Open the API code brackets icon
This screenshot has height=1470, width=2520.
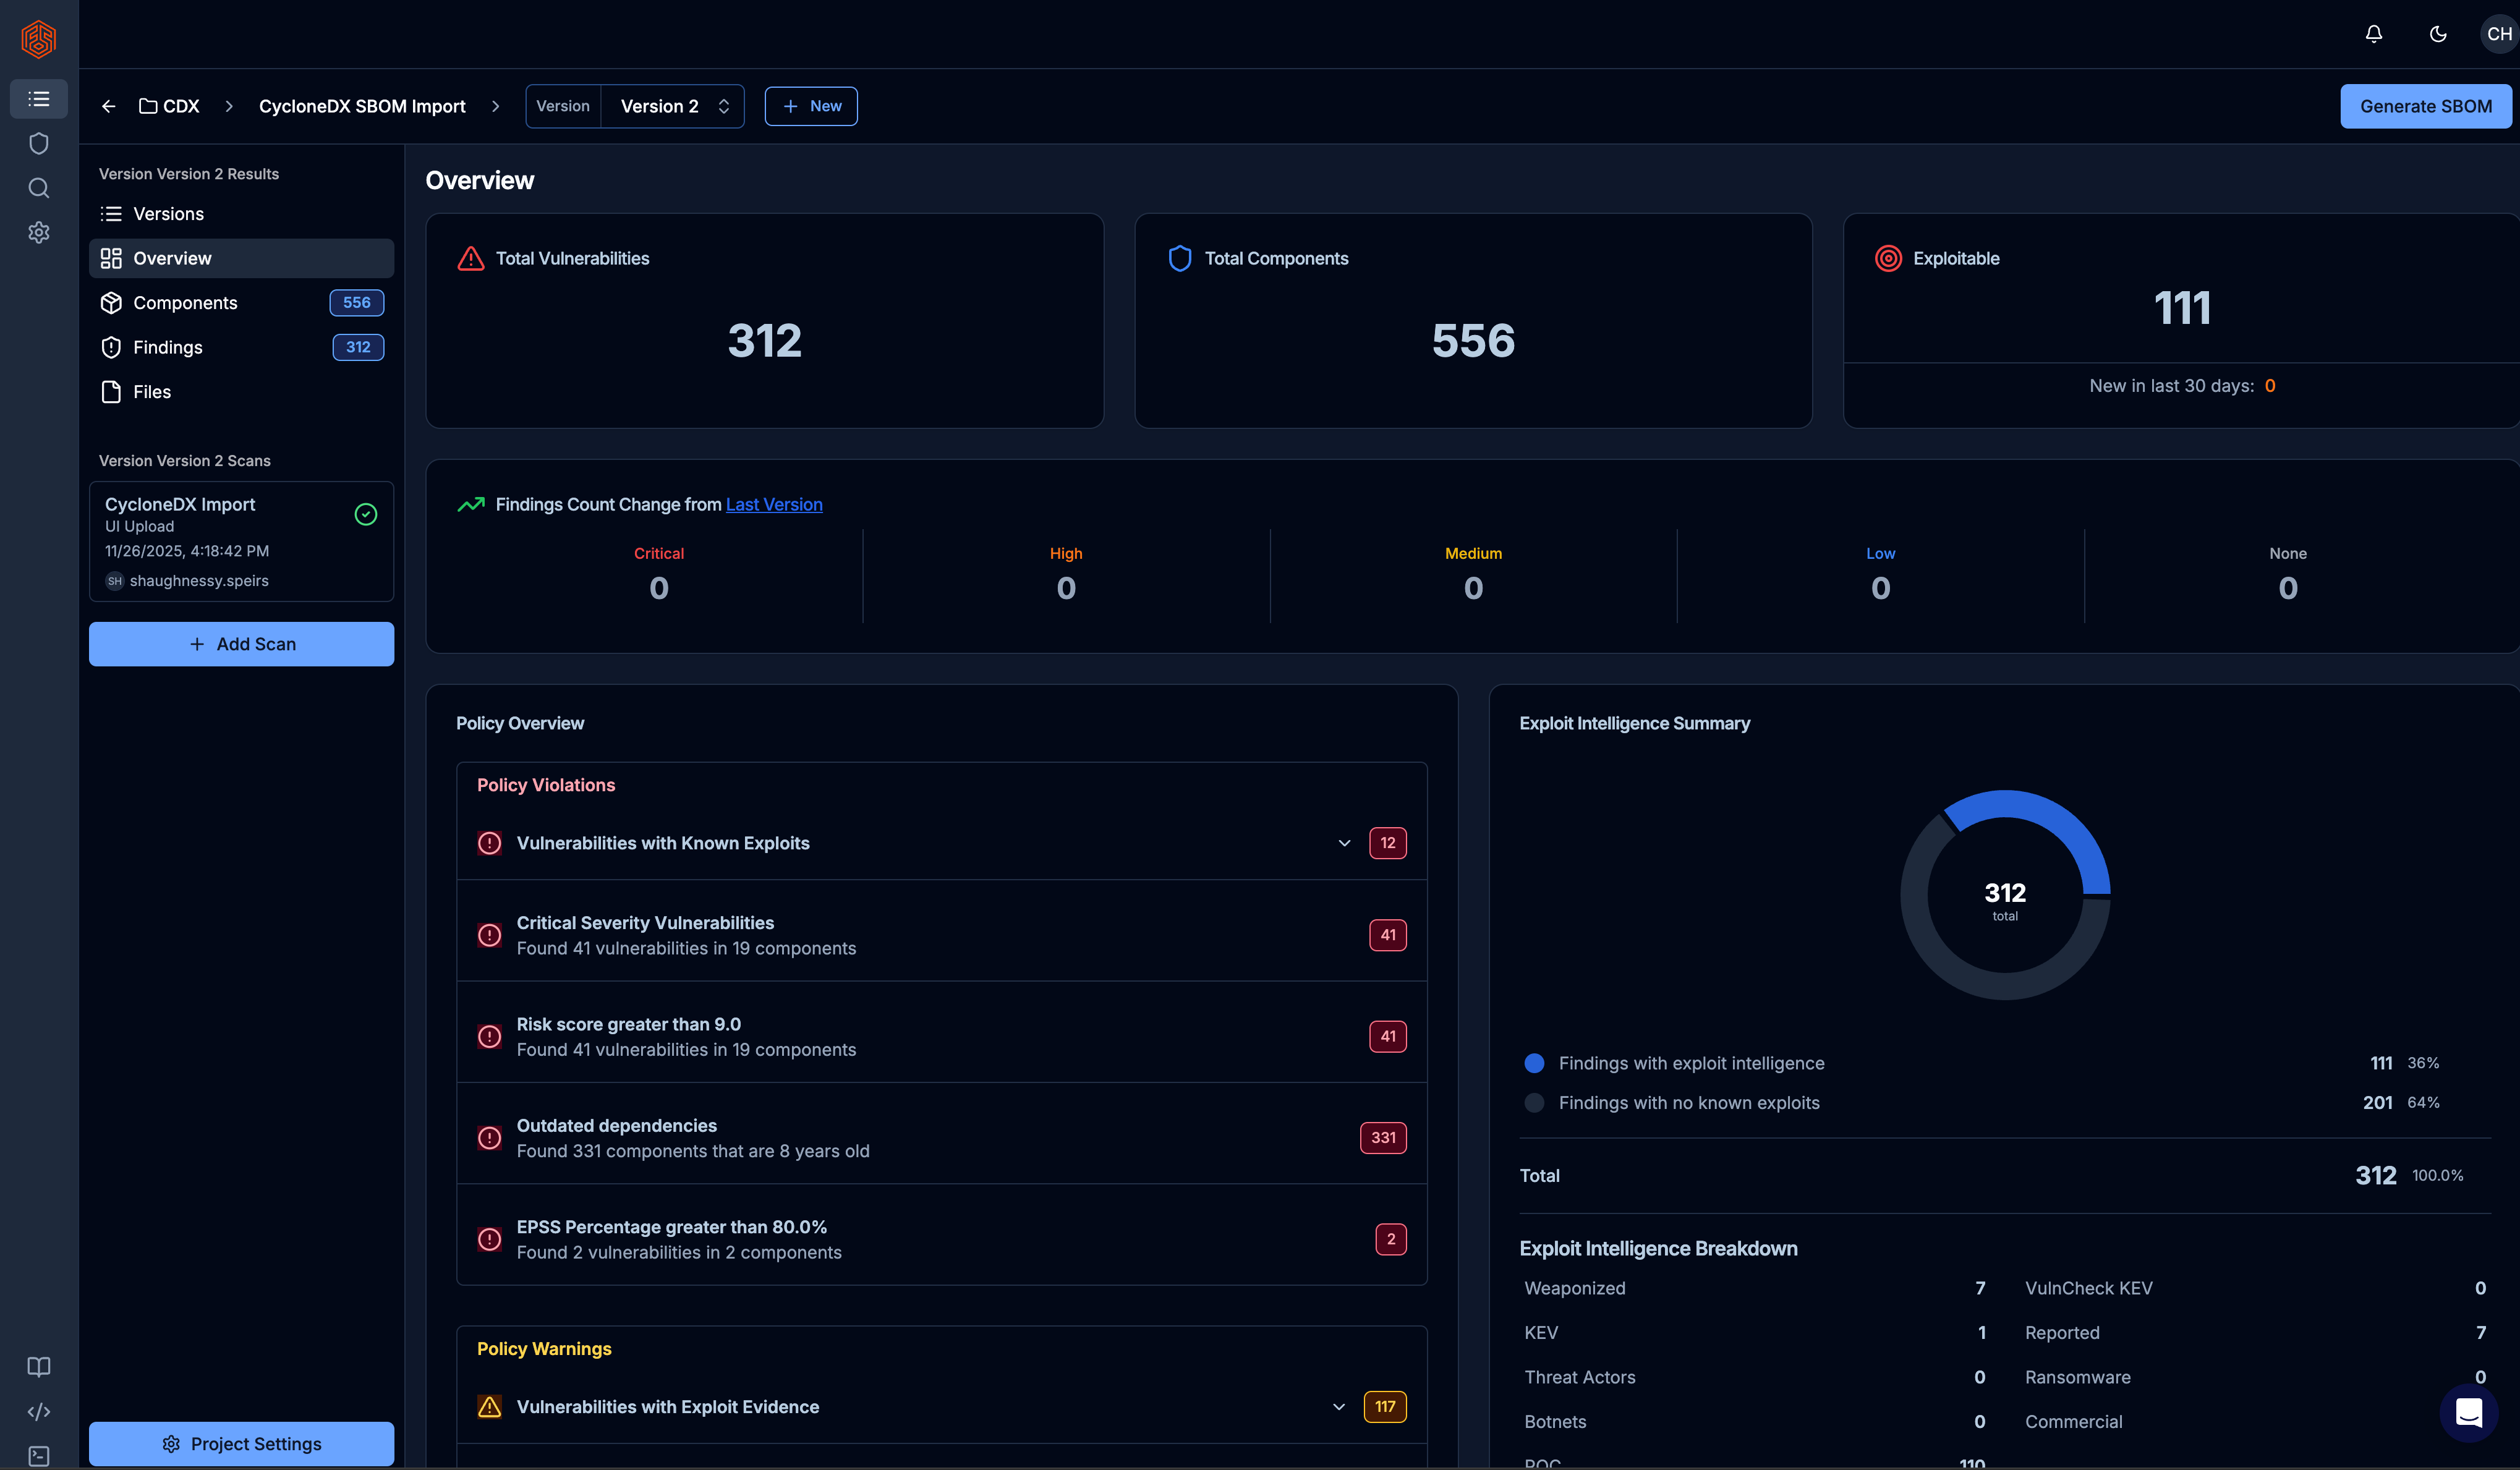pyautogui.click(x=39, y=1411)
